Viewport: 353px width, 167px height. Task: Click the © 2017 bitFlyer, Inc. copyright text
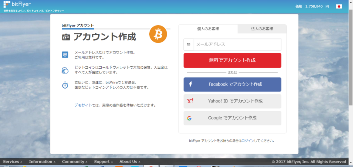pos(309,162)
